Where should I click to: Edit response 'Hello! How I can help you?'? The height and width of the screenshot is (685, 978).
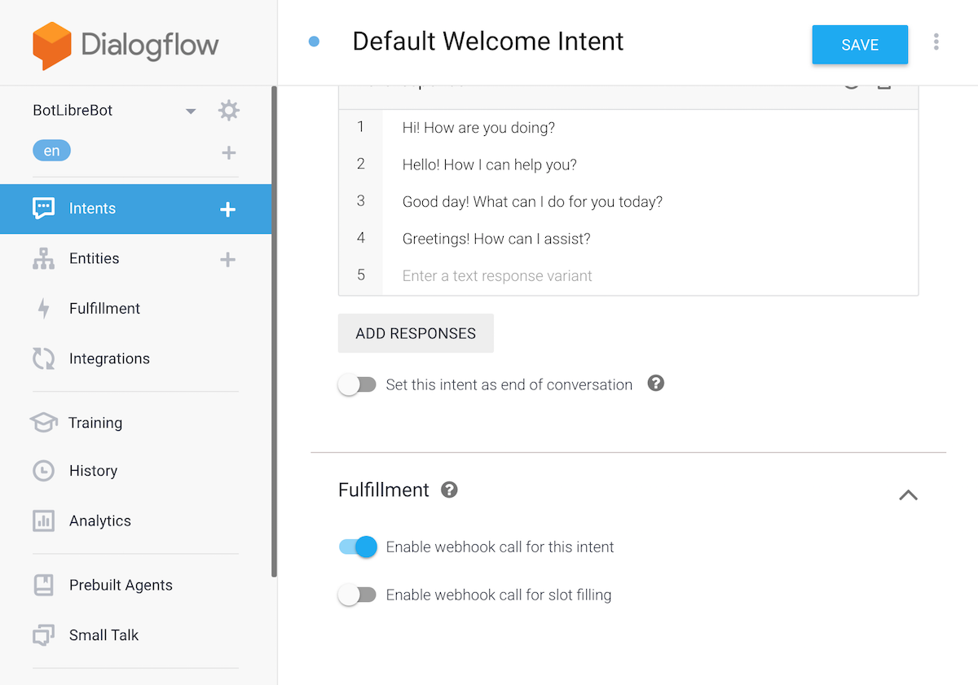(650, 165)
